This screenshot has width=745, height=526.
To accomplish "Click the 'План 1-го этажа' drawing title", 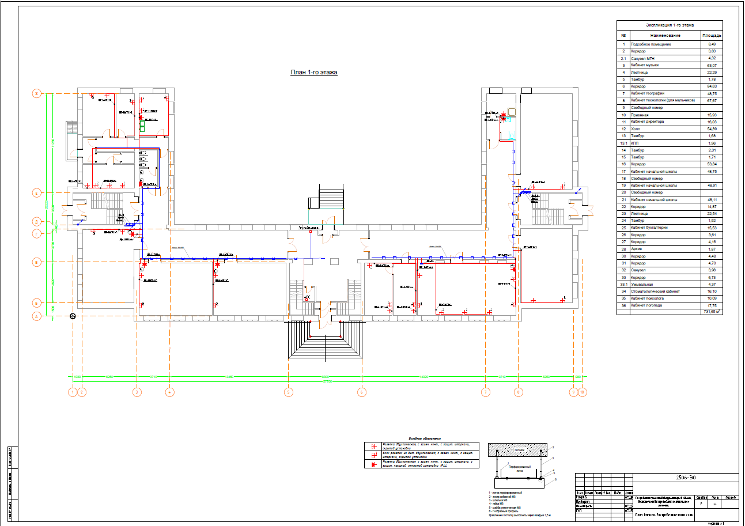I will pyautogui.click(x=313, y=73).
